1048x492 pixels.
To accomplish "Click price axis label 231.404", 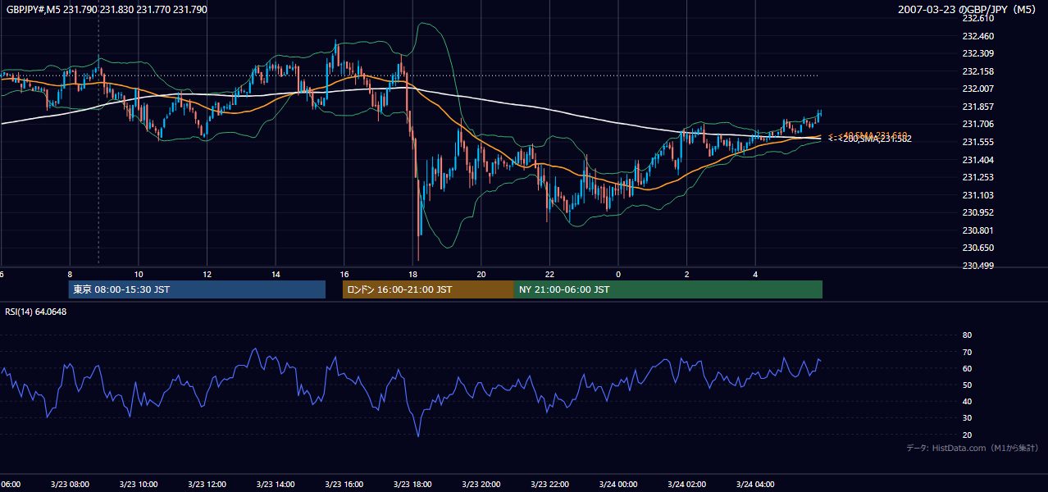I will 977,160.
